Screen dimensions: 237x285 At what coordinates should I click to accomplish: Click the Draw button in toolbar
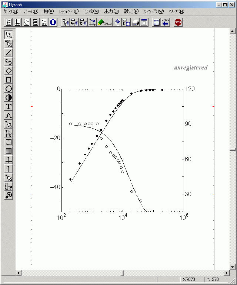click(x=105, y=22)
